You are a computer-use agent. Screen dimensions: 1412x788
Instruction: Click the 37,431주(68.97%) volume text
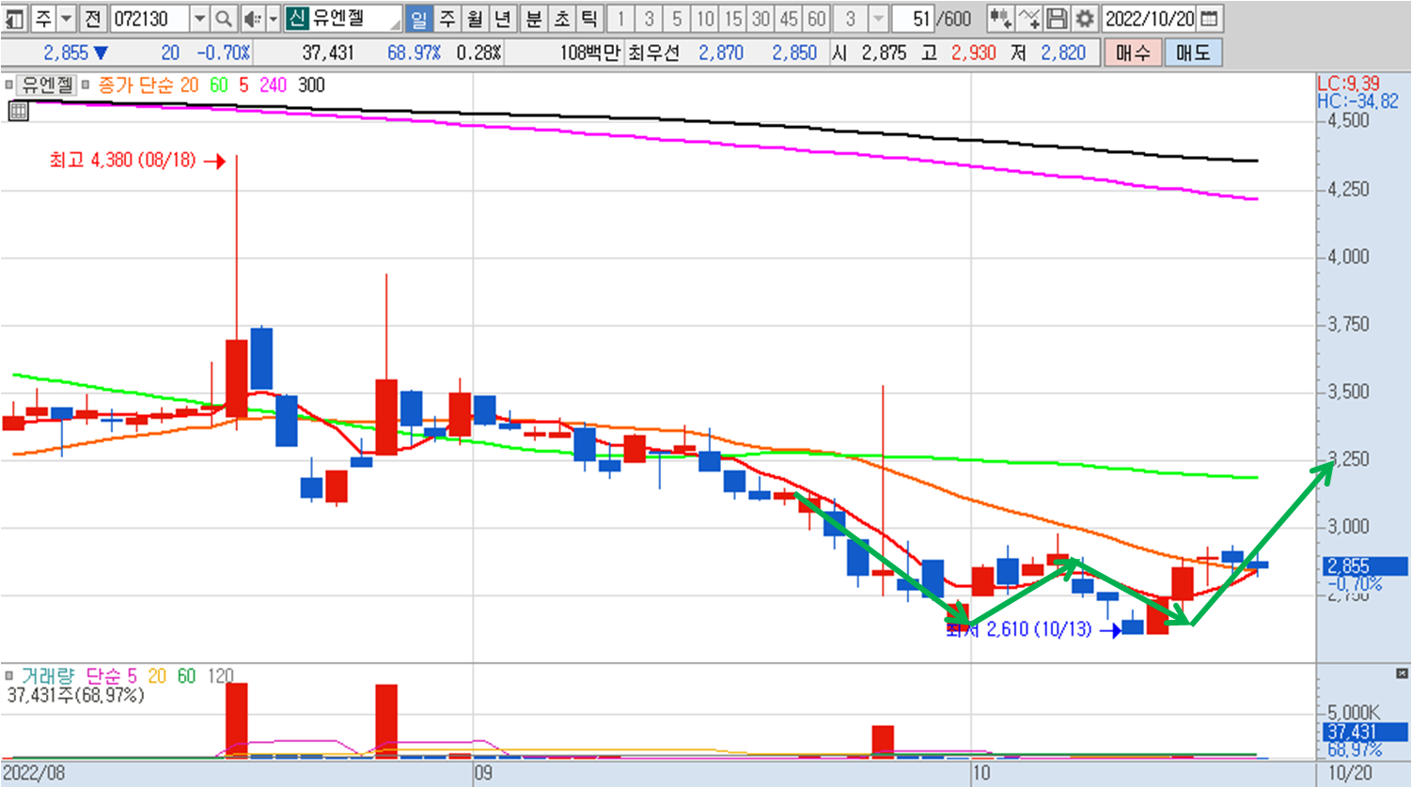click(x=75, y=695)
